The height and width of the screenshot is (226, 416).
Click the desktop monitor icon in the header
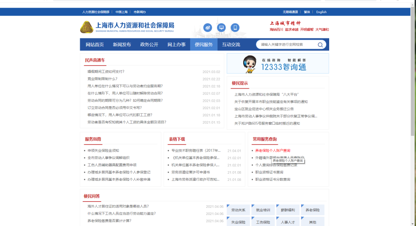(x=221, y=27)
